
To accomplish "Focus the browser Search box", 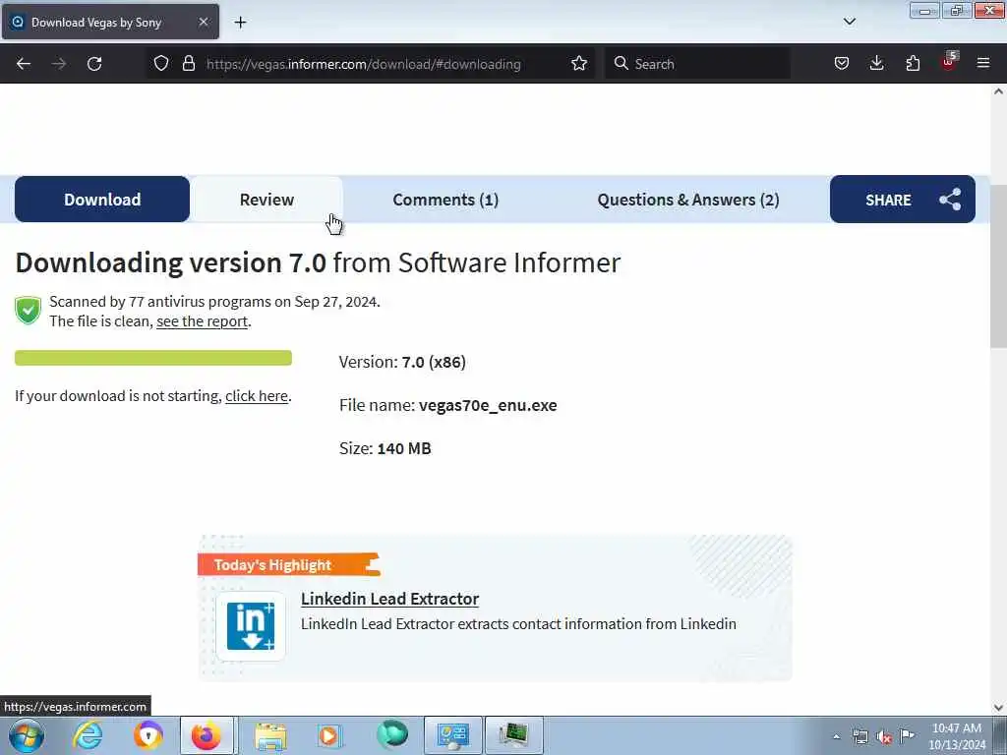I will (697, 64).
